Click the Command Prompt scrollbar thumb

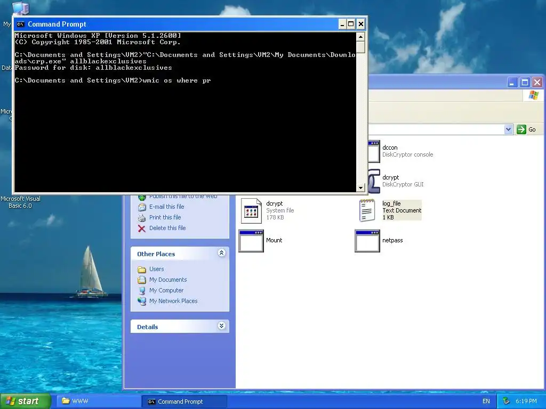coord(361,47)
